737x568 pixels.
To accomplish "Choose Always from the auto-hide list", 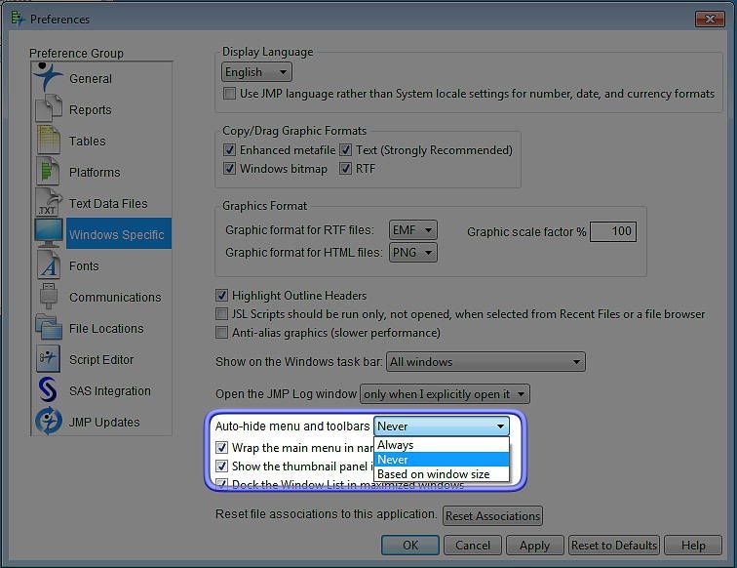I will tap(442, 445).
